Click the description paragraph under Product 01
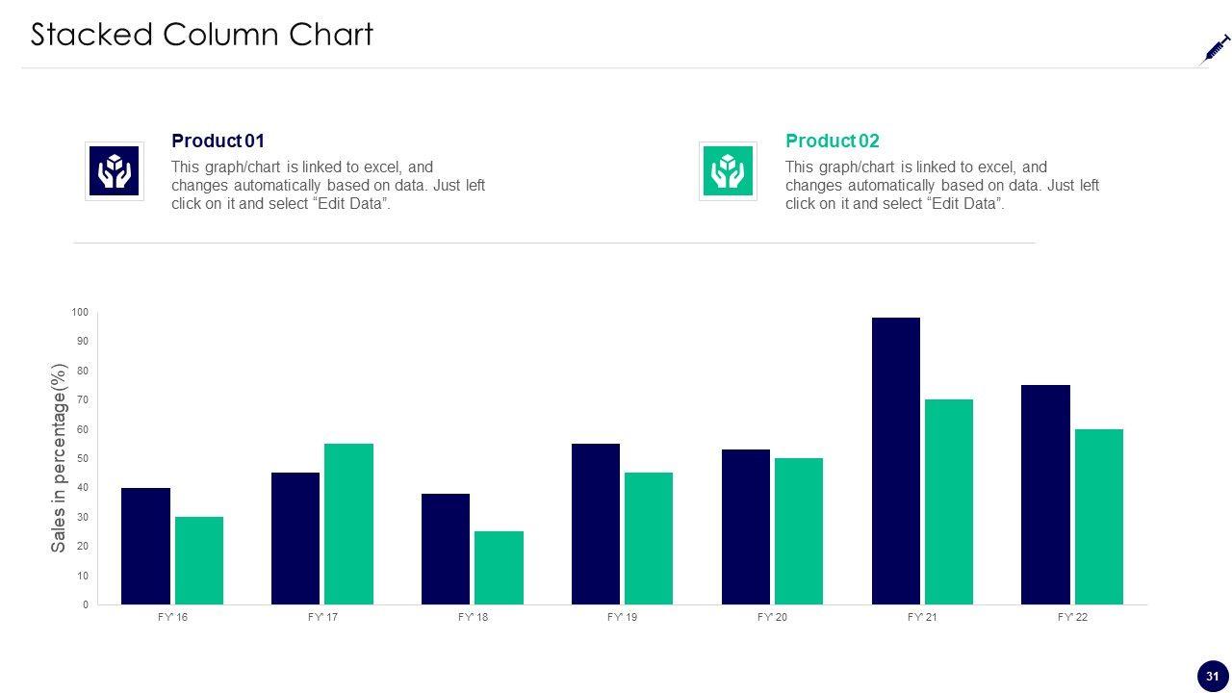Image resolution: width=1232 pixels, height=693 pixels. coord(327,185)
